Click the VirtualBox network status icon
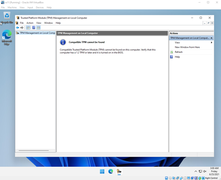The height and width of the screenshot is (180, 221). tap(178, 178)
